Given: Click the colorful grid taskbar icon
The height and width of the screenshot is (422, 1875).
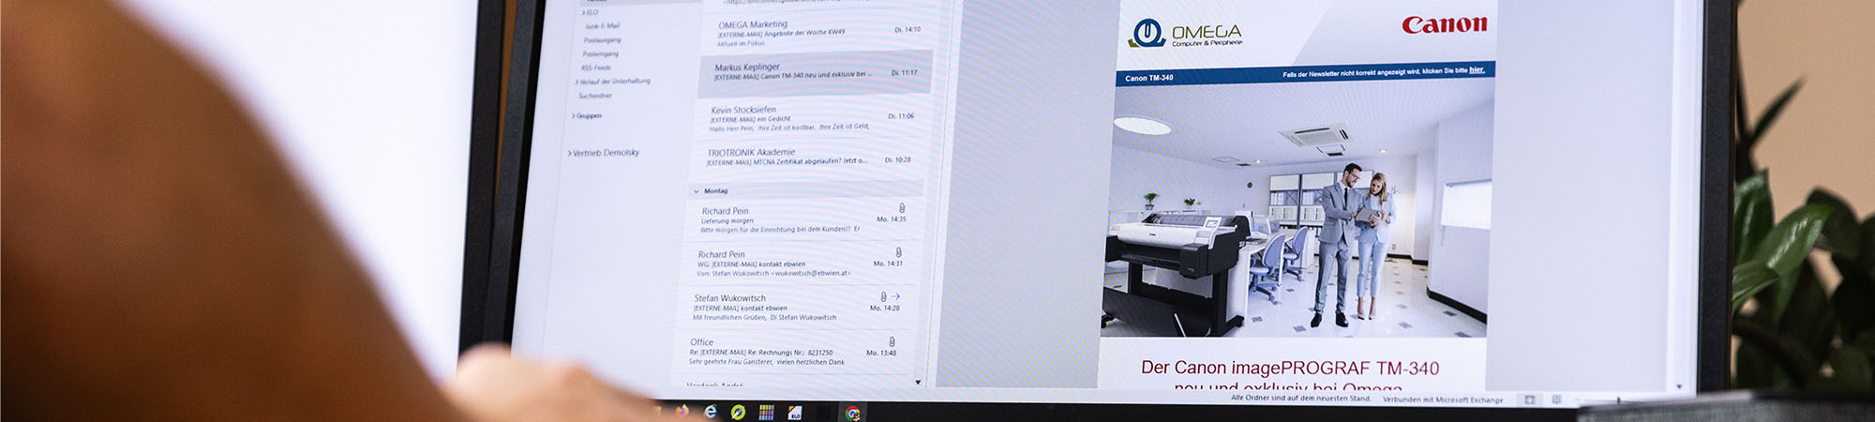Looking at the screenshot, I should (x=766, y=413).
